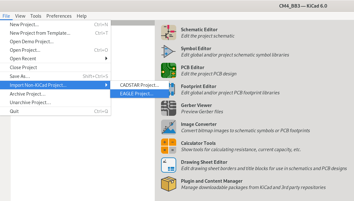
Task: Open Plugin and Content Manager box icon
Action: coord(168,184)
